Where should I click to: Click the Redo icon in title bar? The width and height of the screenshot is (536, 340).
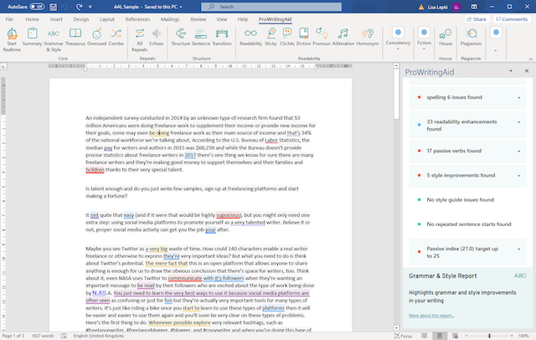click(x=80, y=7)
